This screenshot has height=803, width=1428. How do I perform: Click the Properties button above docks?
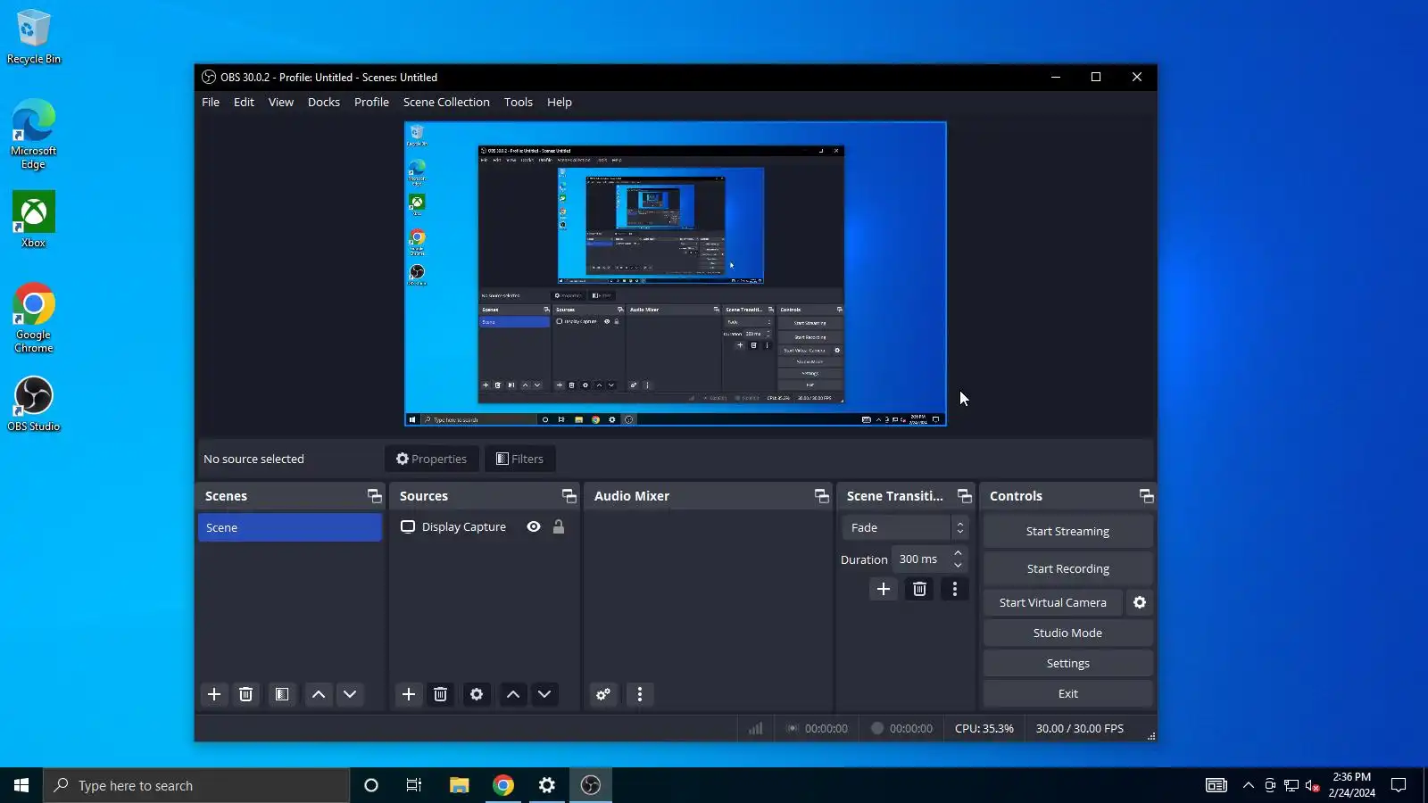[432, 459]
